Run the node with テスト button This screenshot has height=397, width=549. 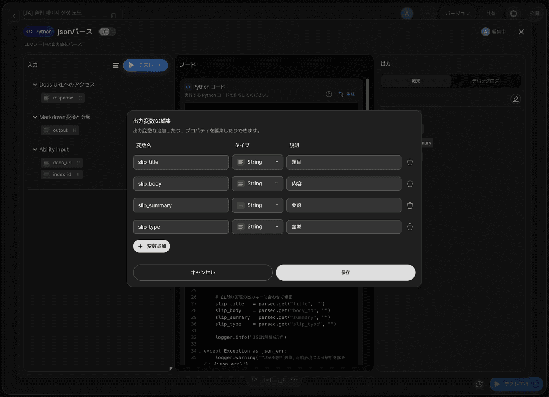click(145, 65)
